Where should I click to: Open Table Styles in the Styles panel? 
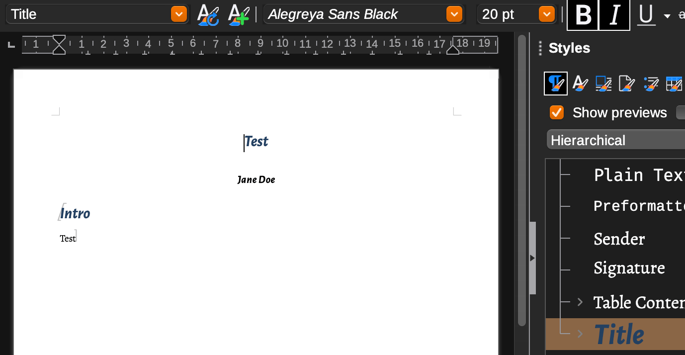(674, 84)
